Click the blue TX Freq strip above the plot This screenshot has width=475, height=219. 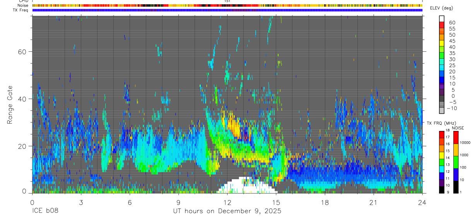coord(227,10)
